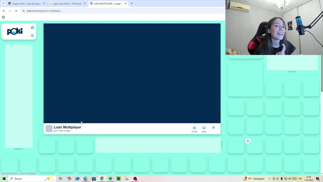Launch Copilot from the taskbar

(69, 179)
